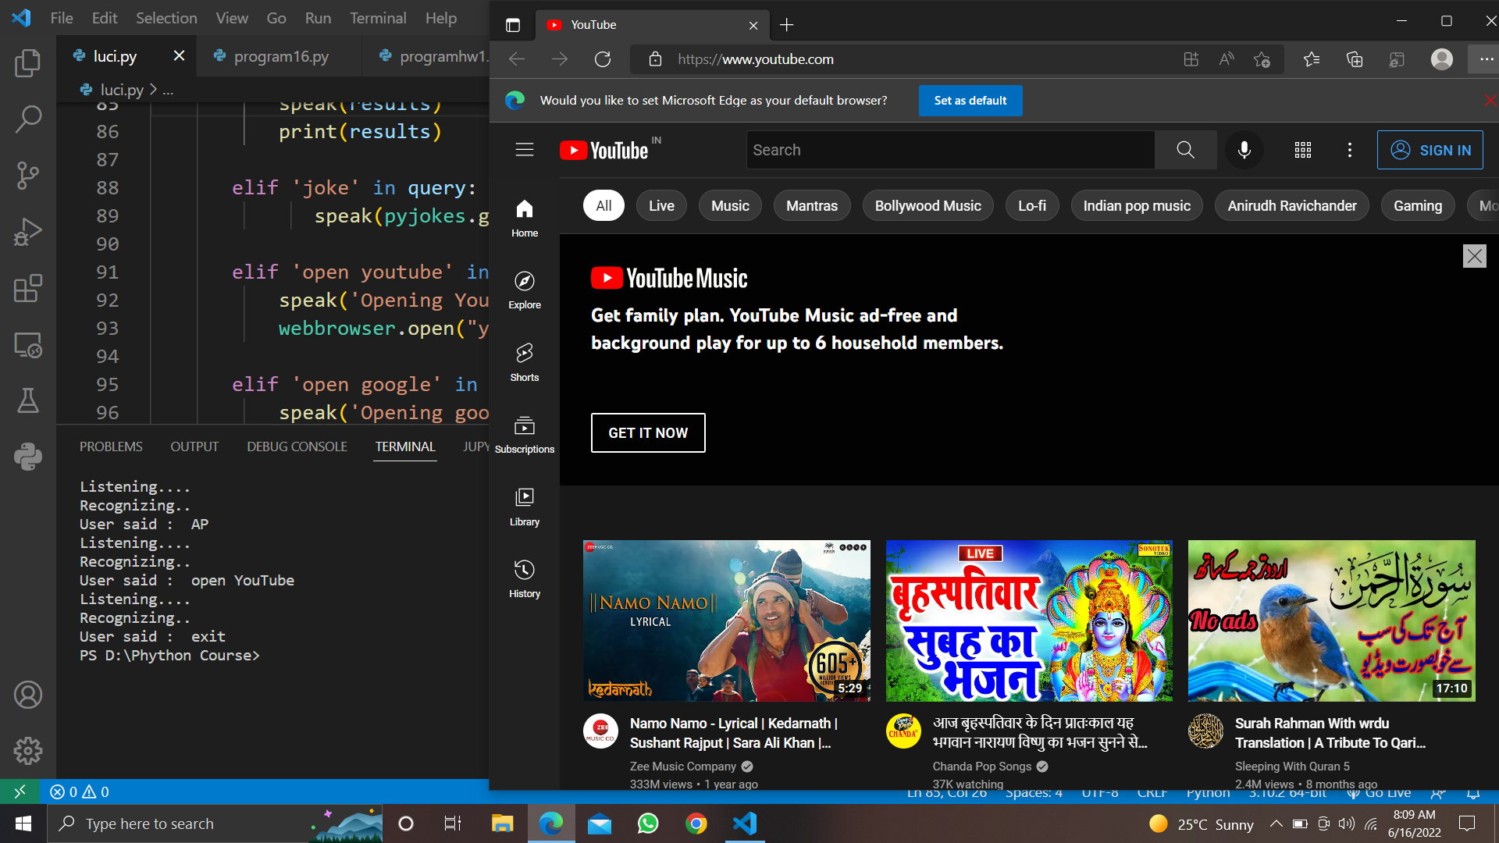Open the Namo Namo Kedarnath video thumbnail

pos(727,621)
